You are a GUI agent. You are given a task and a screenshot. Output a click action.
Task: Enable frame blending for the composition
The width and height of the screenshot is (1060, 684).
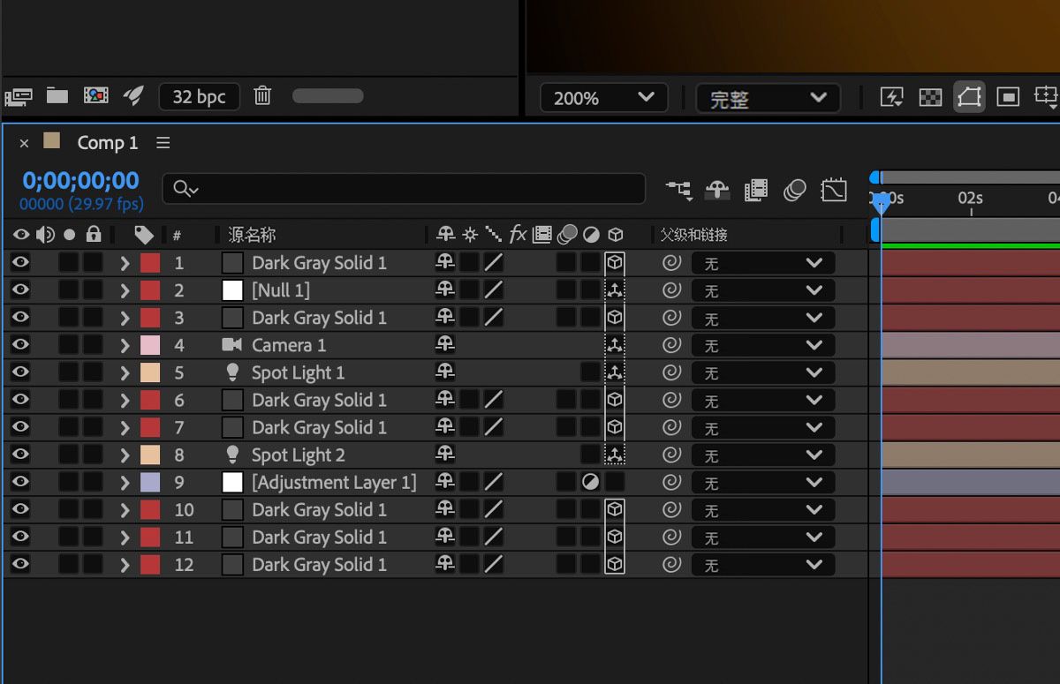tap(756, 189)
